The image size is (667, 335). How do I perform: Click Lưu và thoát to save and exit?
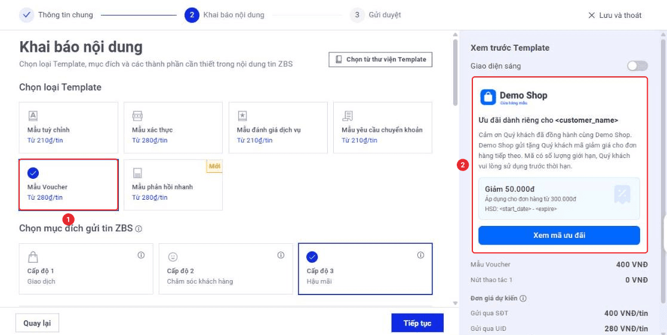click(614, 15)
